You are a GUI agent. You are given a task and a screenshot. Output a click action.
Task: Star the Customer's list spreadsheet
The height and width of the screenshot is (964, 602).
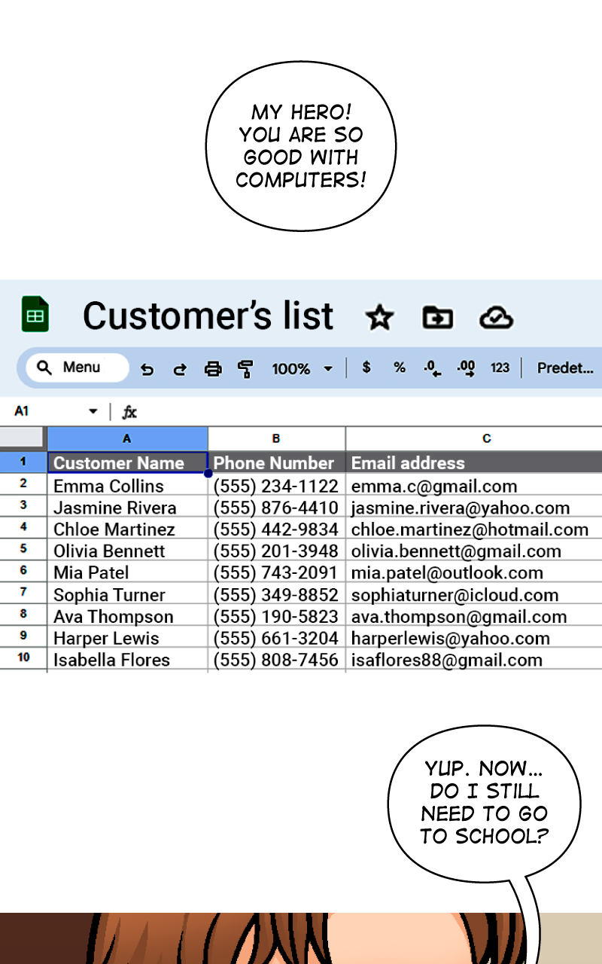tap(379, 317)
